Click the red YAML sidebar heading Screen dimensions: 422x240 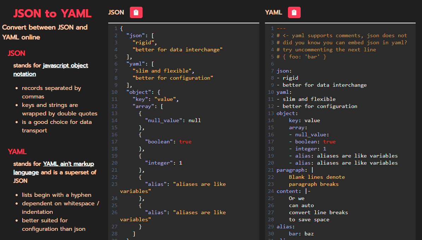coord(17,152)
